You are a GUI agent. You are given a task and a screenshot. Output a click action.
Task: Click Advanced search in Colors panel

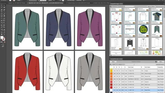click(x=160, y=64)
